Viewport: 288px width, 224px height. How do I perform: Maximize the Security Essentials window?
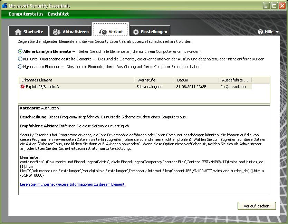pyautogui.click(x=274, y=6)
